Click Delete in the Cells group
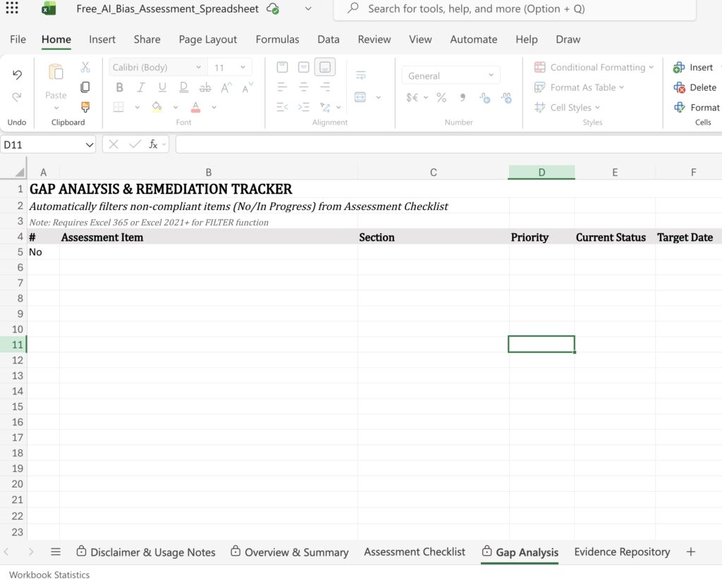 click(x=694, y=87)
